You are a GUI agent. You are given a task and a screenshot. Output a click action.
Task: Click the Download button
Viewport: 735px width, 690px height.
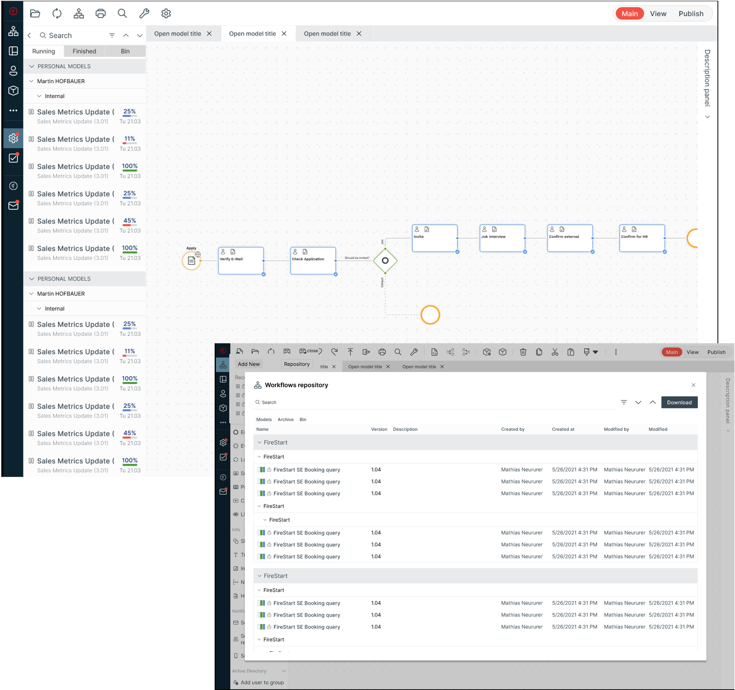point(679,402)
